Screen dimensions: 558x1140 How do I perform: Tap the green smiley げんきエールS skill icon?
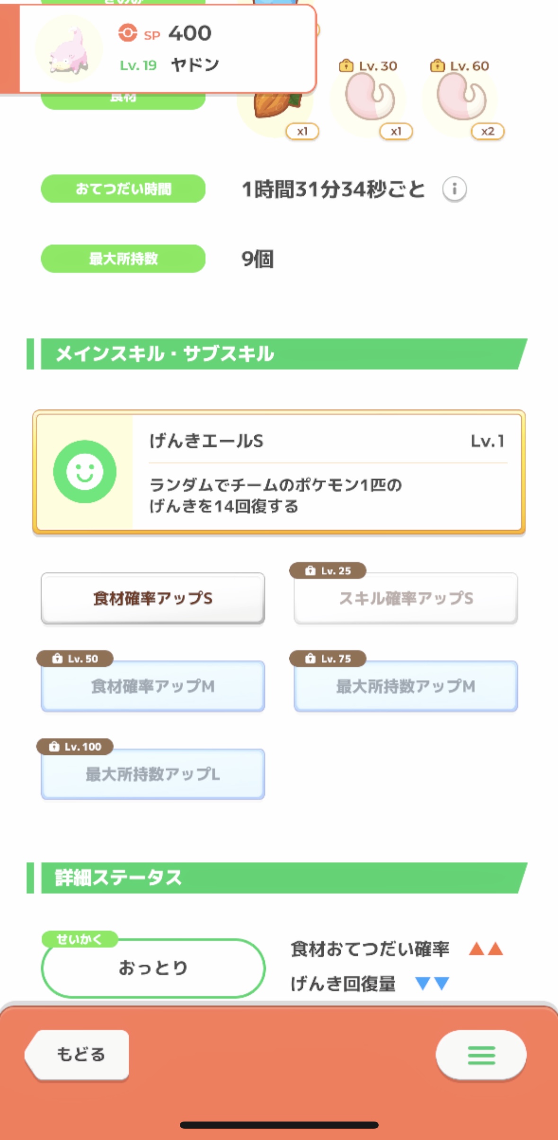(x=85, y=471)
